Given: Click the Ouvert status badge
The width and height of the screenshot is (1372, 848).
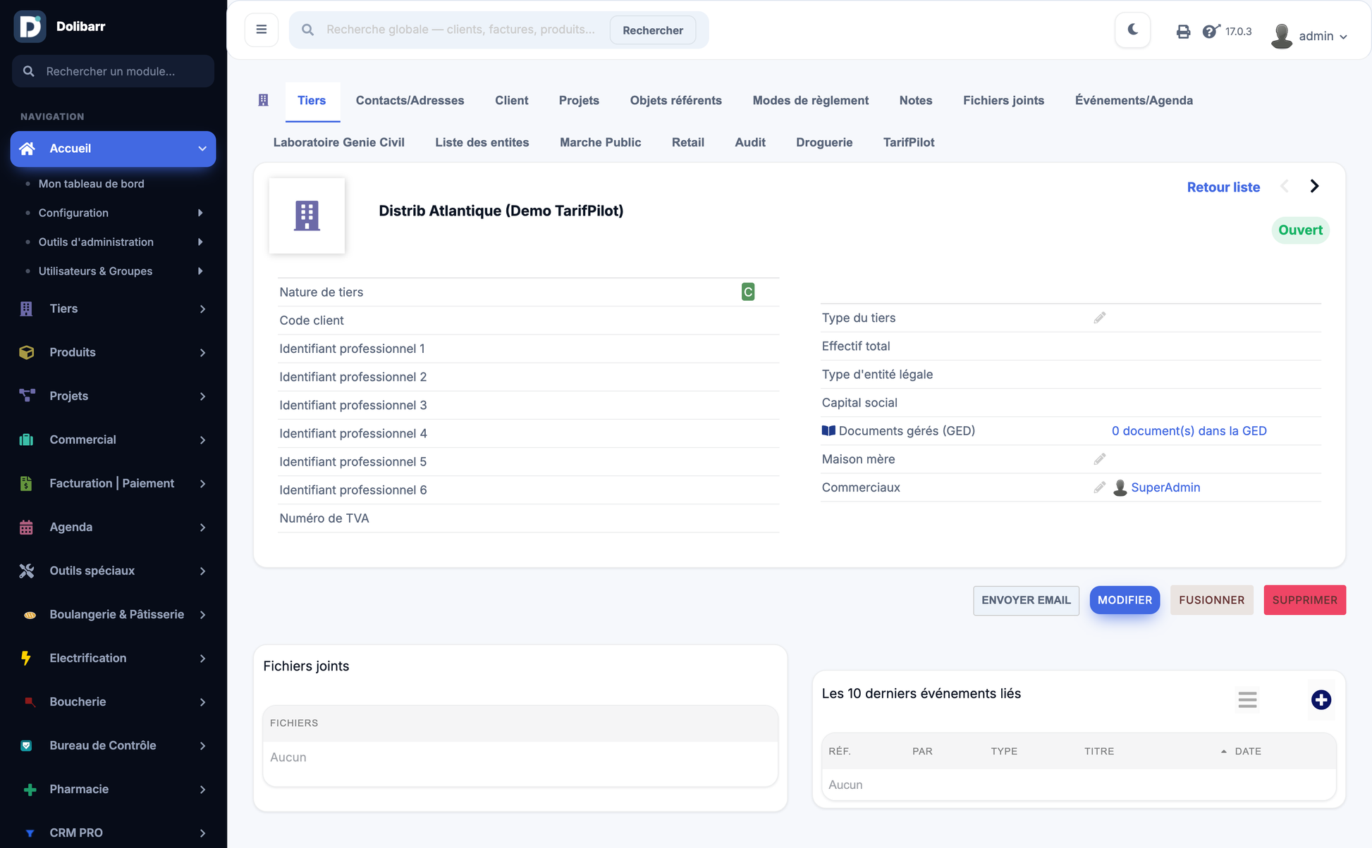Looking at the screenshot, I should point(1300,230).
